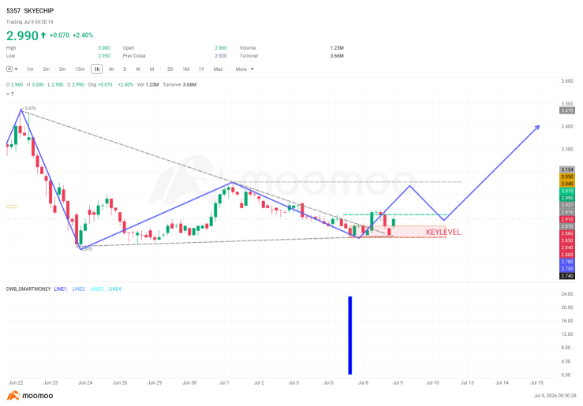Expand the More timeframes dropdown
The width and height of the screenshot is (583, 406).
tap(245, 69)
